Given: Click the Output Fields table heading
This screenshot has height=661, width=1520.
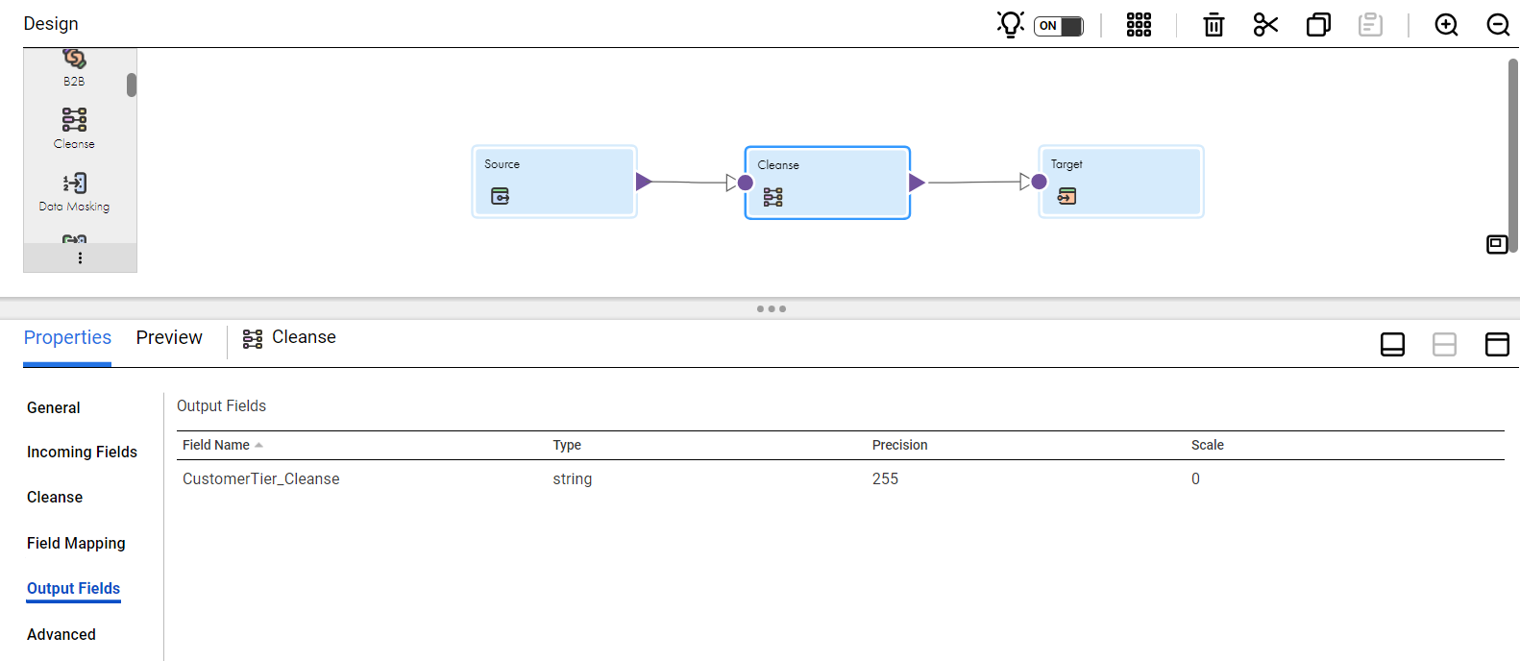Looking at the screenshot, I should [x=221, y=405].
